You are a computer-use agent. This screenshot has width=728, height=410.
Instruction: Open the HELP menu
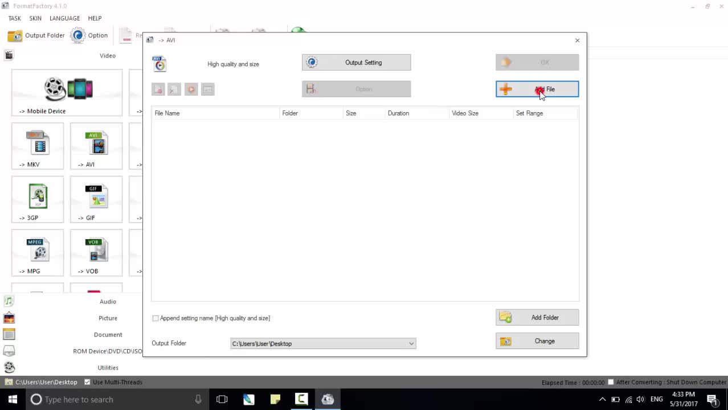click(95, 18)
